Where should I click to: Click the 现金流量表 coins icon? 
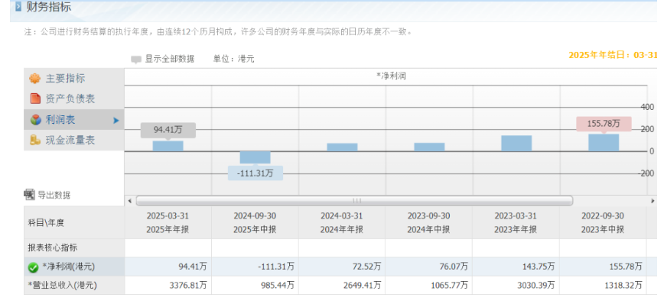[x=35, y=141]
